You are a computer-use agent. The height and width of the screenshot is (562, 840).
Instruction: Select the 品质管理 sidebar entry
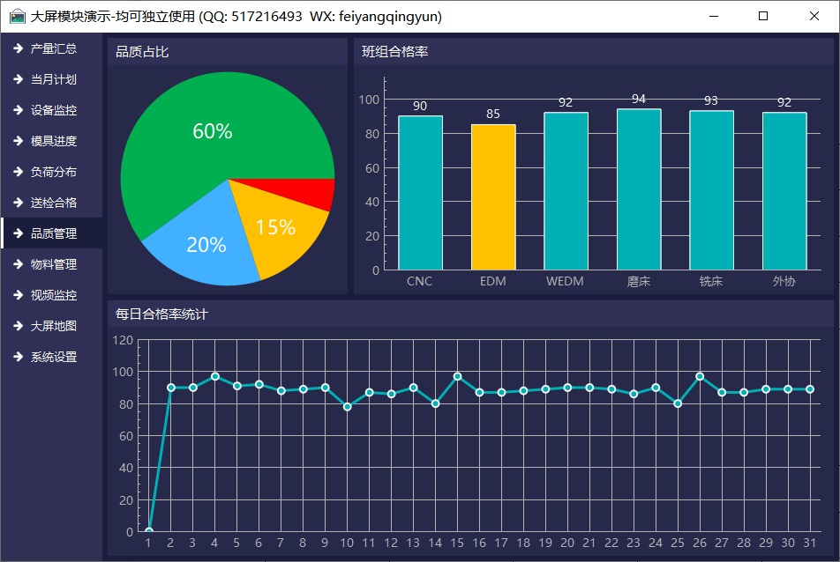click(53, 233)
